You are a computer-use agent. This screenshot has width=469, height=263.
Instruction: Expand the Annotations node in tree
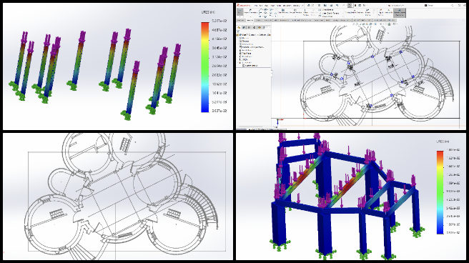[x=238, y=44]
